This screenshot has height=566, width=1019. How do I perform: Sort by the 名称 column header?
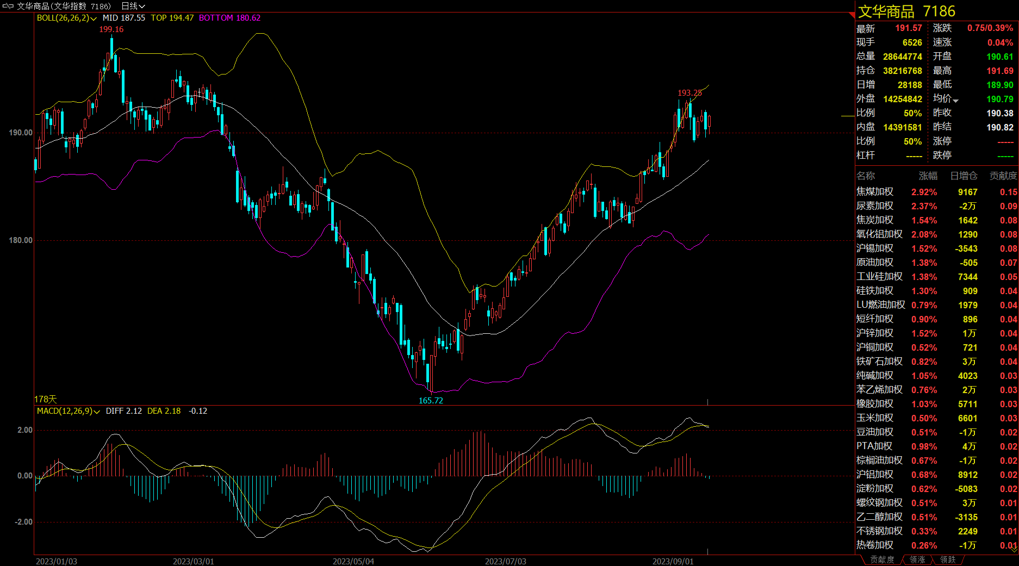point(866,176)
